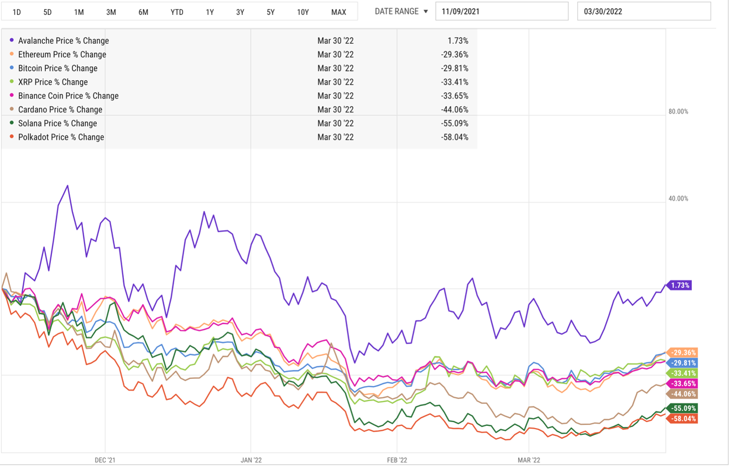The width and height of the screenshot is (730, 468).
Task: Choose the 6M time range
Action: (143, 12)
